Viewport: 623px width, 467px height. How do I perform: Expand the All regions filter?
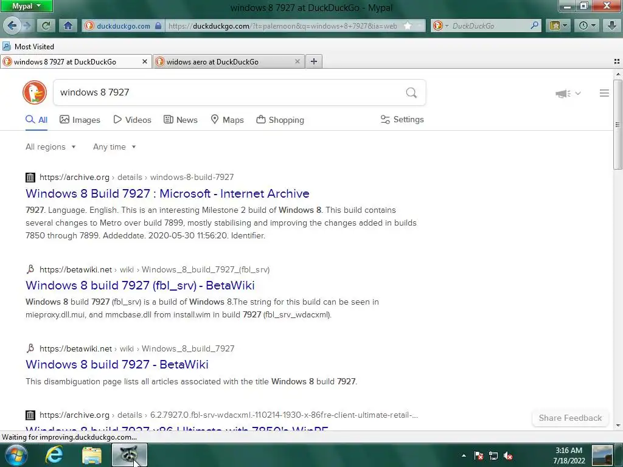tap(50, 147)
